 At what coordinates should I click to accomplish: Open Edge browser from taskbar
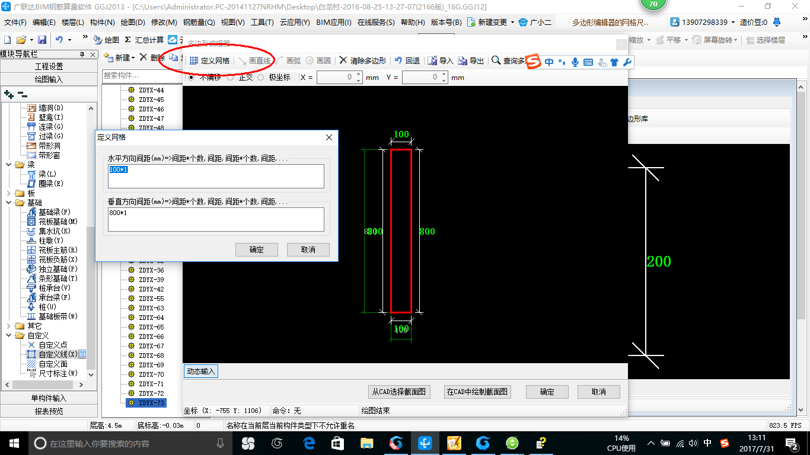click(x=309, y=443)
